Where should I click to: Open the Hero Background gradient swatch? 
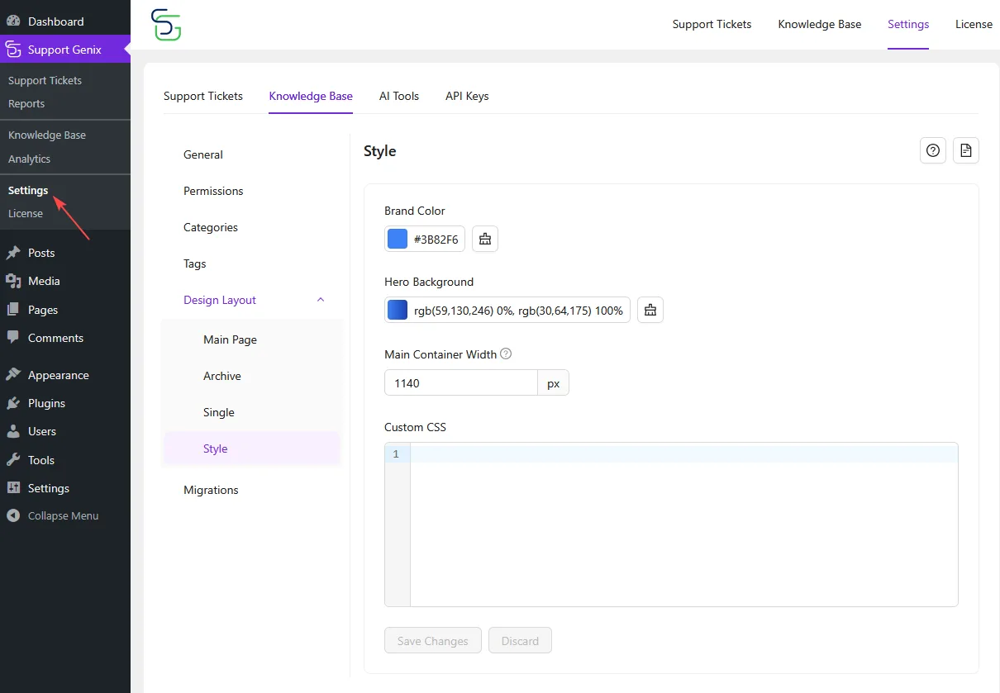click(398, 310)
